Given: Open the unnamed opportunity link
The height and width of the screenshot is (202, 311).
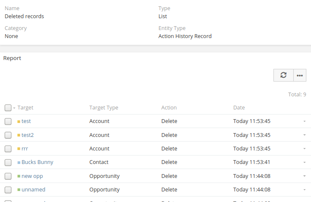Looking at the screenshot, I should (x=33, y=190).
